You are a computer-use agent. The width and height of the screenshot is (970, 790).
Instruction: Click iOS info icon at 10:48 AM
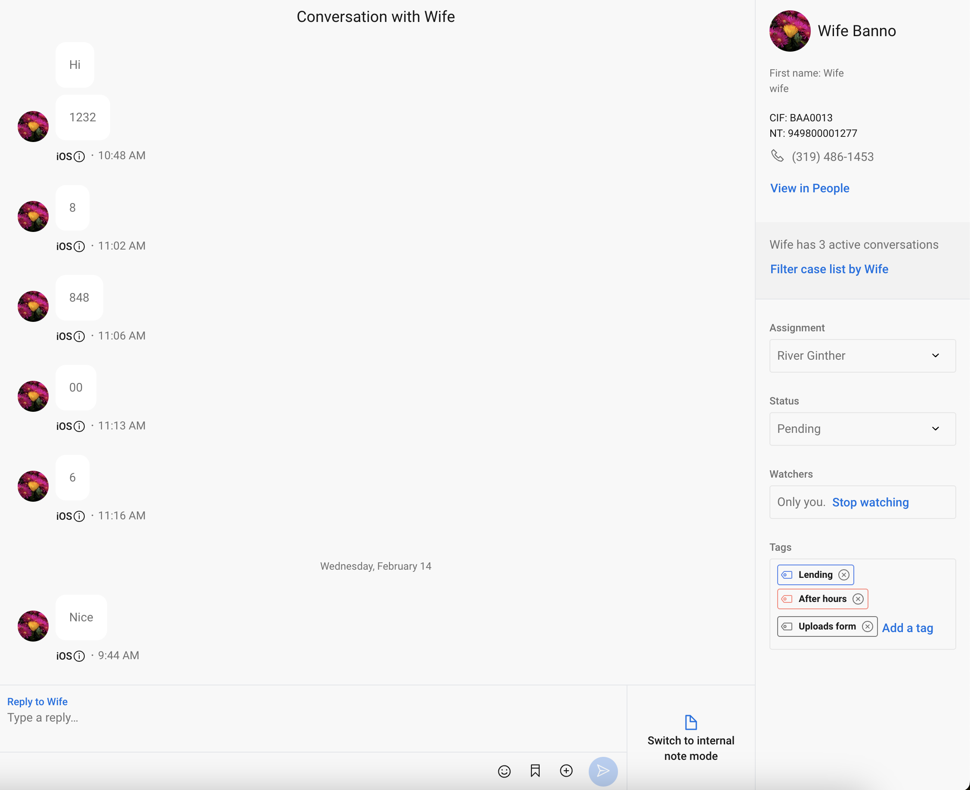click(x=79, y=157)
